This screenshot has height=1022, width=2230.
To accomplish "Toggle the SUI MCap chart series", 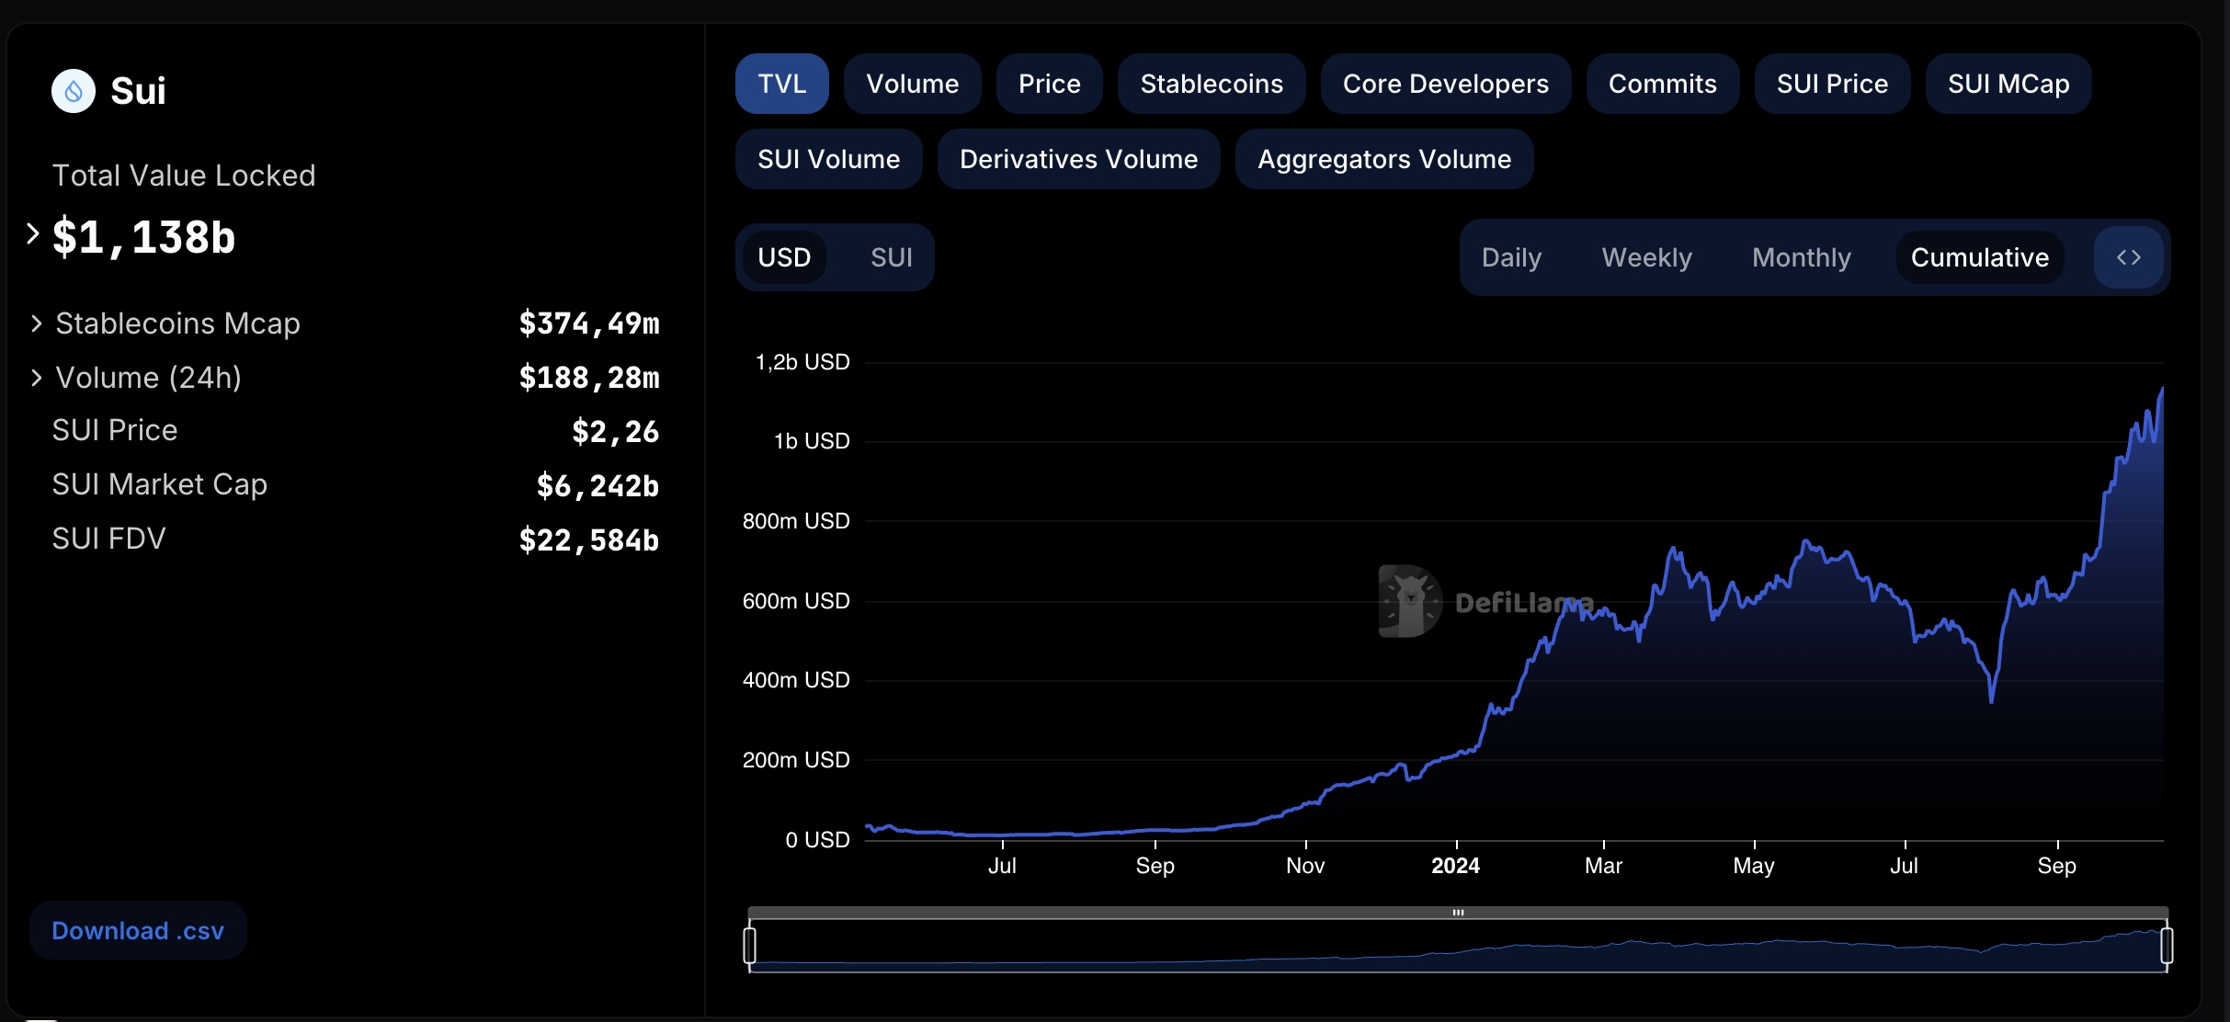I will 2008,84.
